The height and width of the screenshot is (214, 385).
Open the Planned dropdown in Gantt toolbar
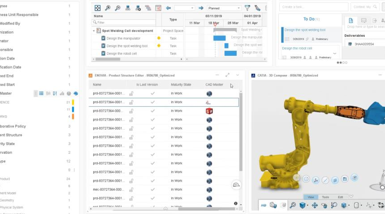click(224, 8)
